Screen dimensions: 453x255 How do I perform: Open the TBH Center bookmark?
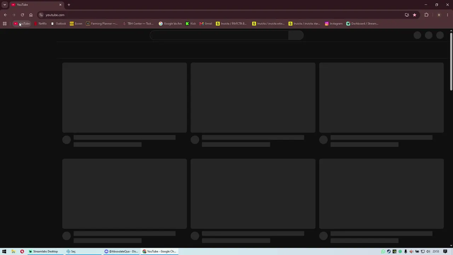tap(138, 24)
